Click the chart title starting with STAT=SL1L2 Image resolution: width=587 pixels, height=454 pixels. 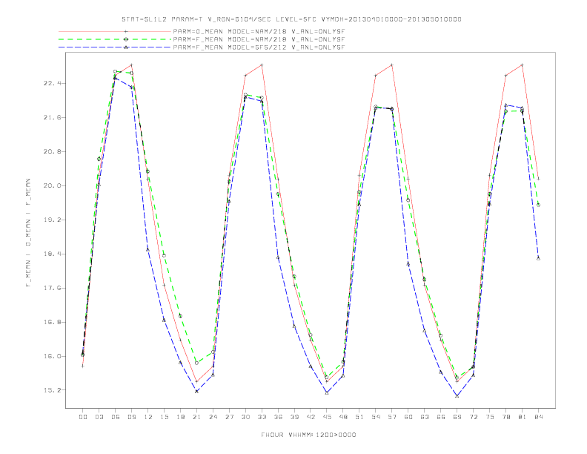[x=291, y=19]
